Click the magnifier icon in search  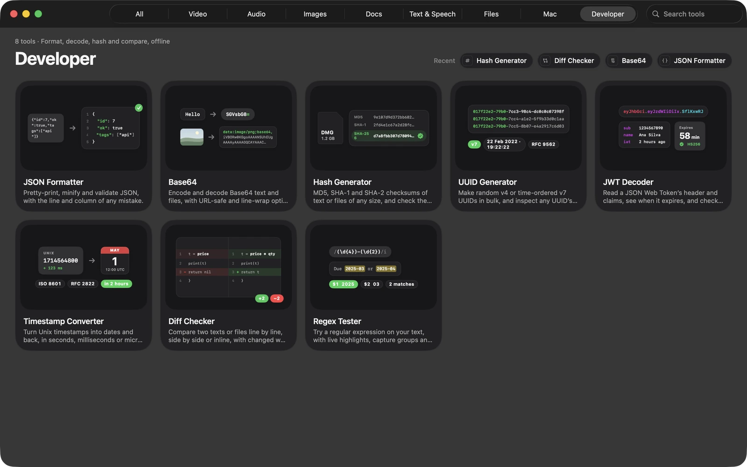[655, 14]
